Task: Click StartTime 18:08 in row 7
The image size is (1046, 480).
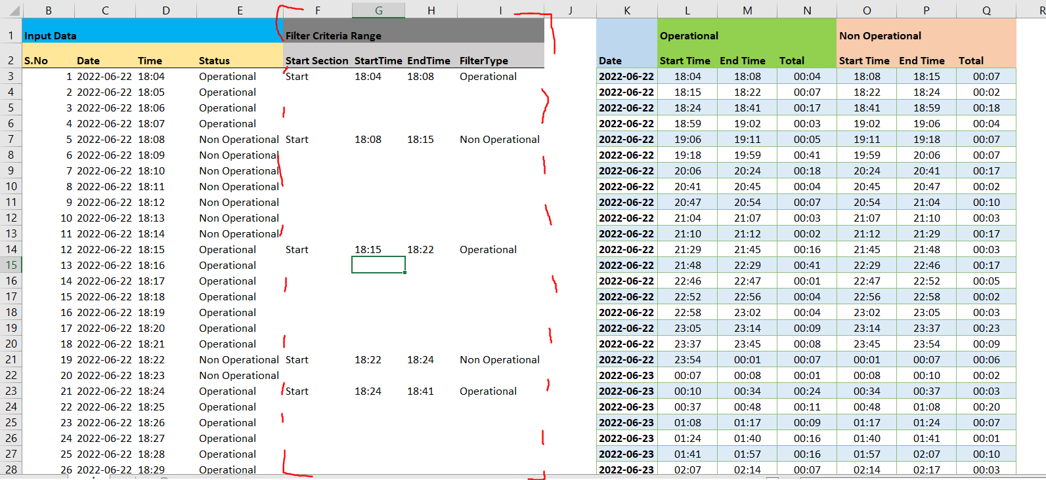Action: (378, 139)
